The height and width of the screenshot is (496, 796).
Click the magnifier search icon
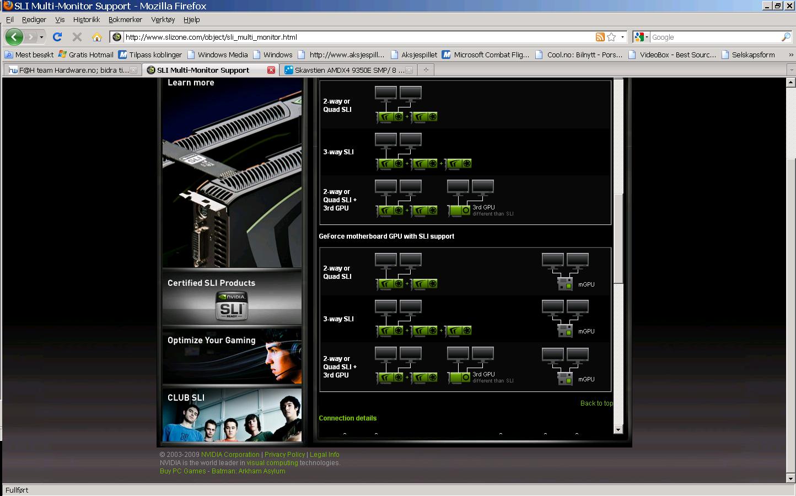point(786,37)
